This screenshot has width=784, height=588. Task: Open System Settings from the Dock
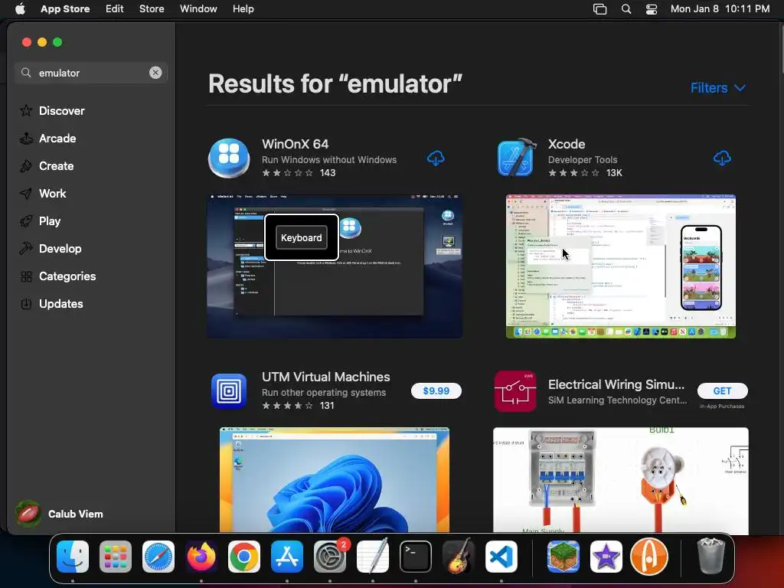click(x=330, y=557)
